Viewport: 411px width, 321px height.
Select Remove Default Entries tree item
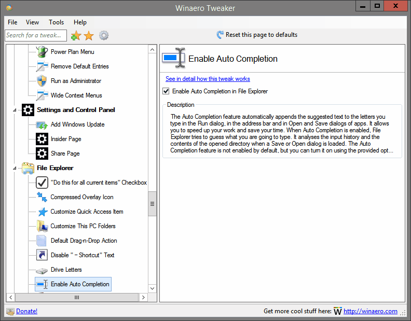80,66
